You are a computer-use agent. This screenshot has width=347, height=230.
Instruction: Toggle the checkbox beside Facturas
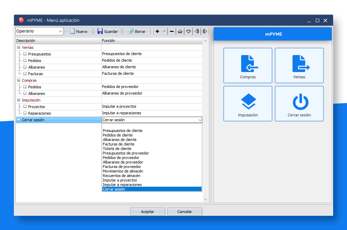pos(25,74)
